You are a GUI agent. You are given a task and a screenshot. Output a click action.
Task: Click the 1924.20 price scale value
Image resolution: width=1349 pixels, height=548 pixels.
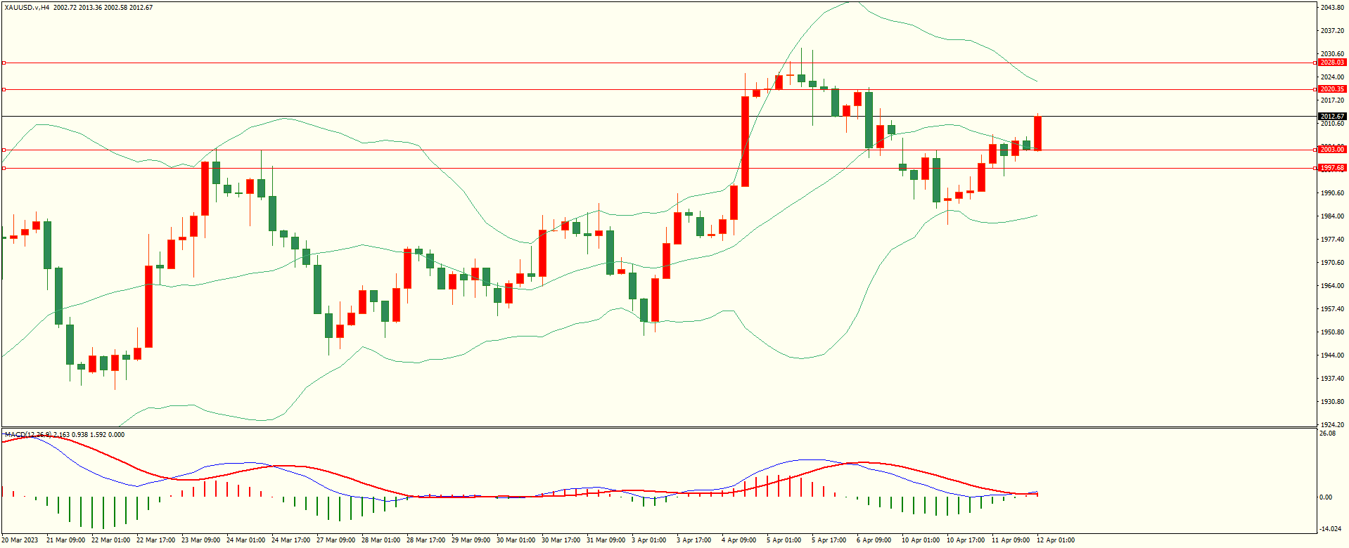[1333, 425]
